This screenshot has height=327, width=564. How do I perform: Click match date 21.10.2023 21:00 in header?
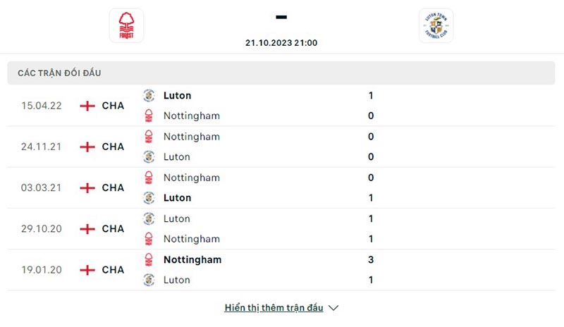(281, 42)
